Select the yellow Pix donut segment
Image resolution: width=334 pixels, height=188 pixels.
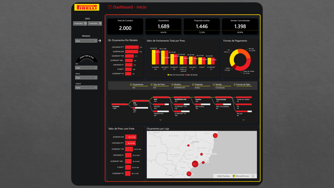(232, 58)
